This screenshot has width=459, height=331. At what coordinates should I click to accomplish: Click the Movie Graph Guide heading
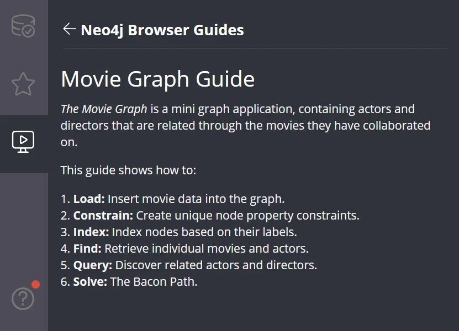[157, 79]
